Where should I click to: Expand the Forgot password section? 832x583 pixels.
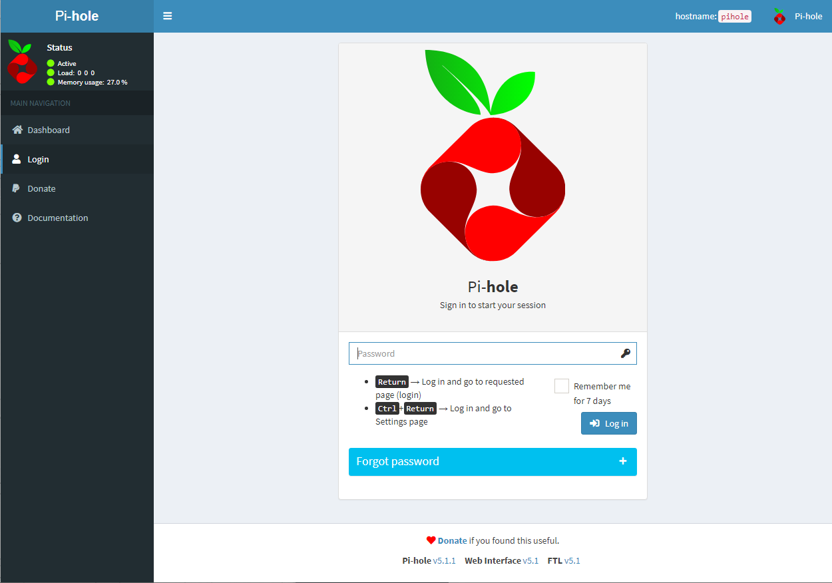pyautogui.click(x=493, y=461)
